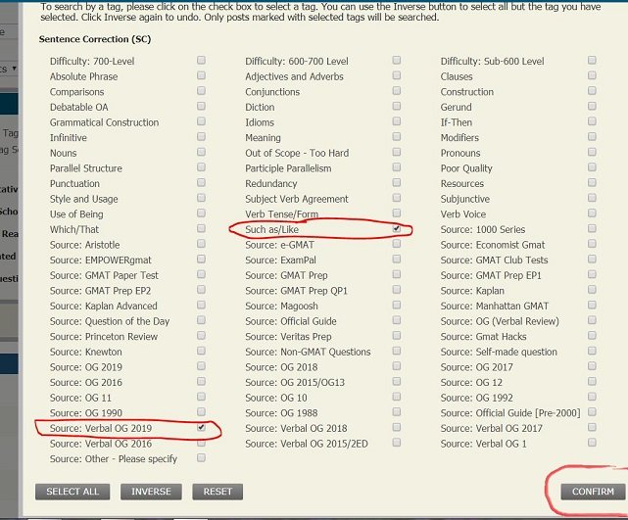Check the Adjectives and Adverbs checkbox
The image size is (628, 520).
point(397,75)
